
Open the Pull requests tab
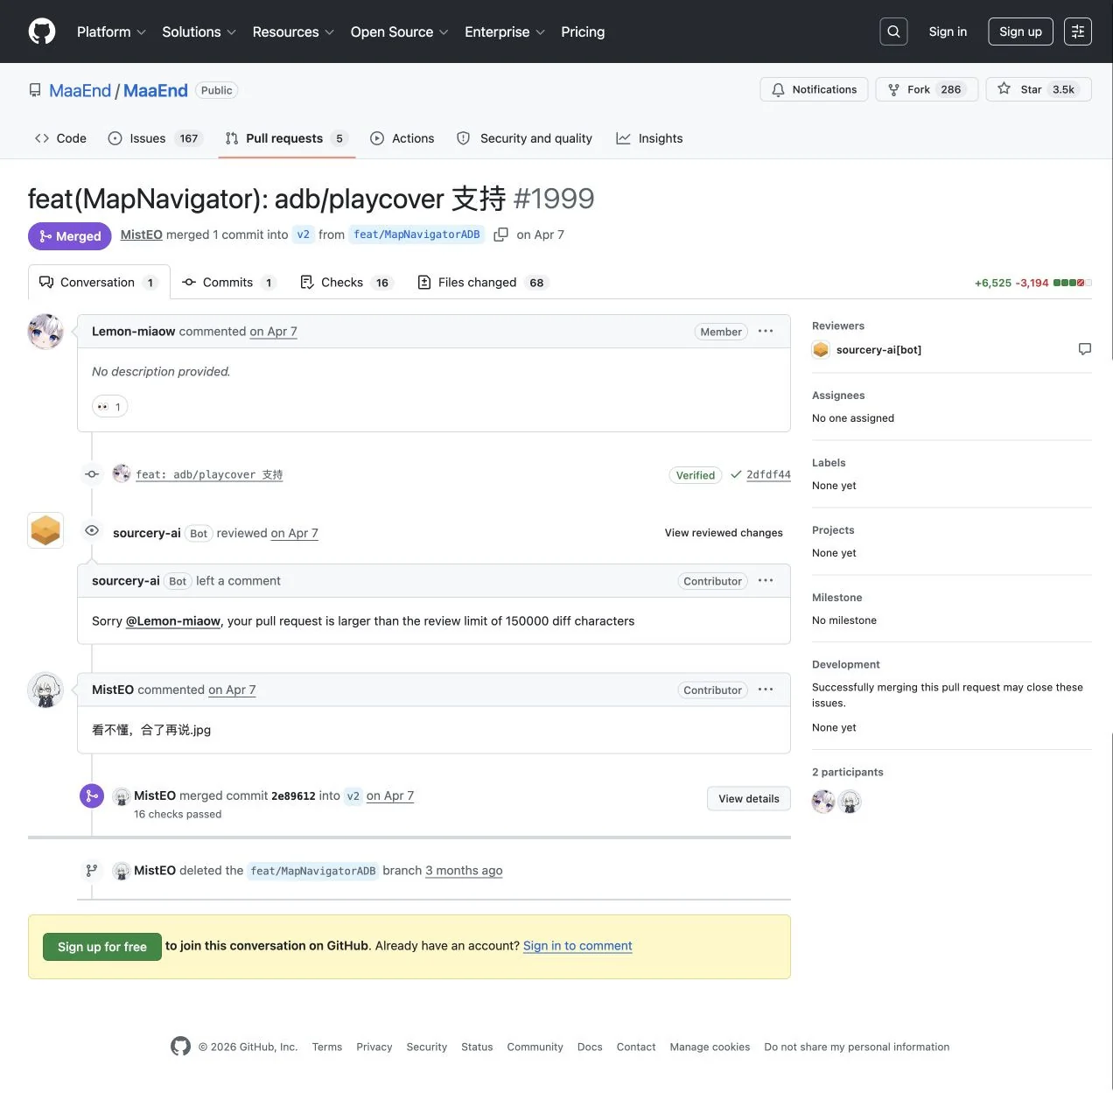[x=287, y=138]
